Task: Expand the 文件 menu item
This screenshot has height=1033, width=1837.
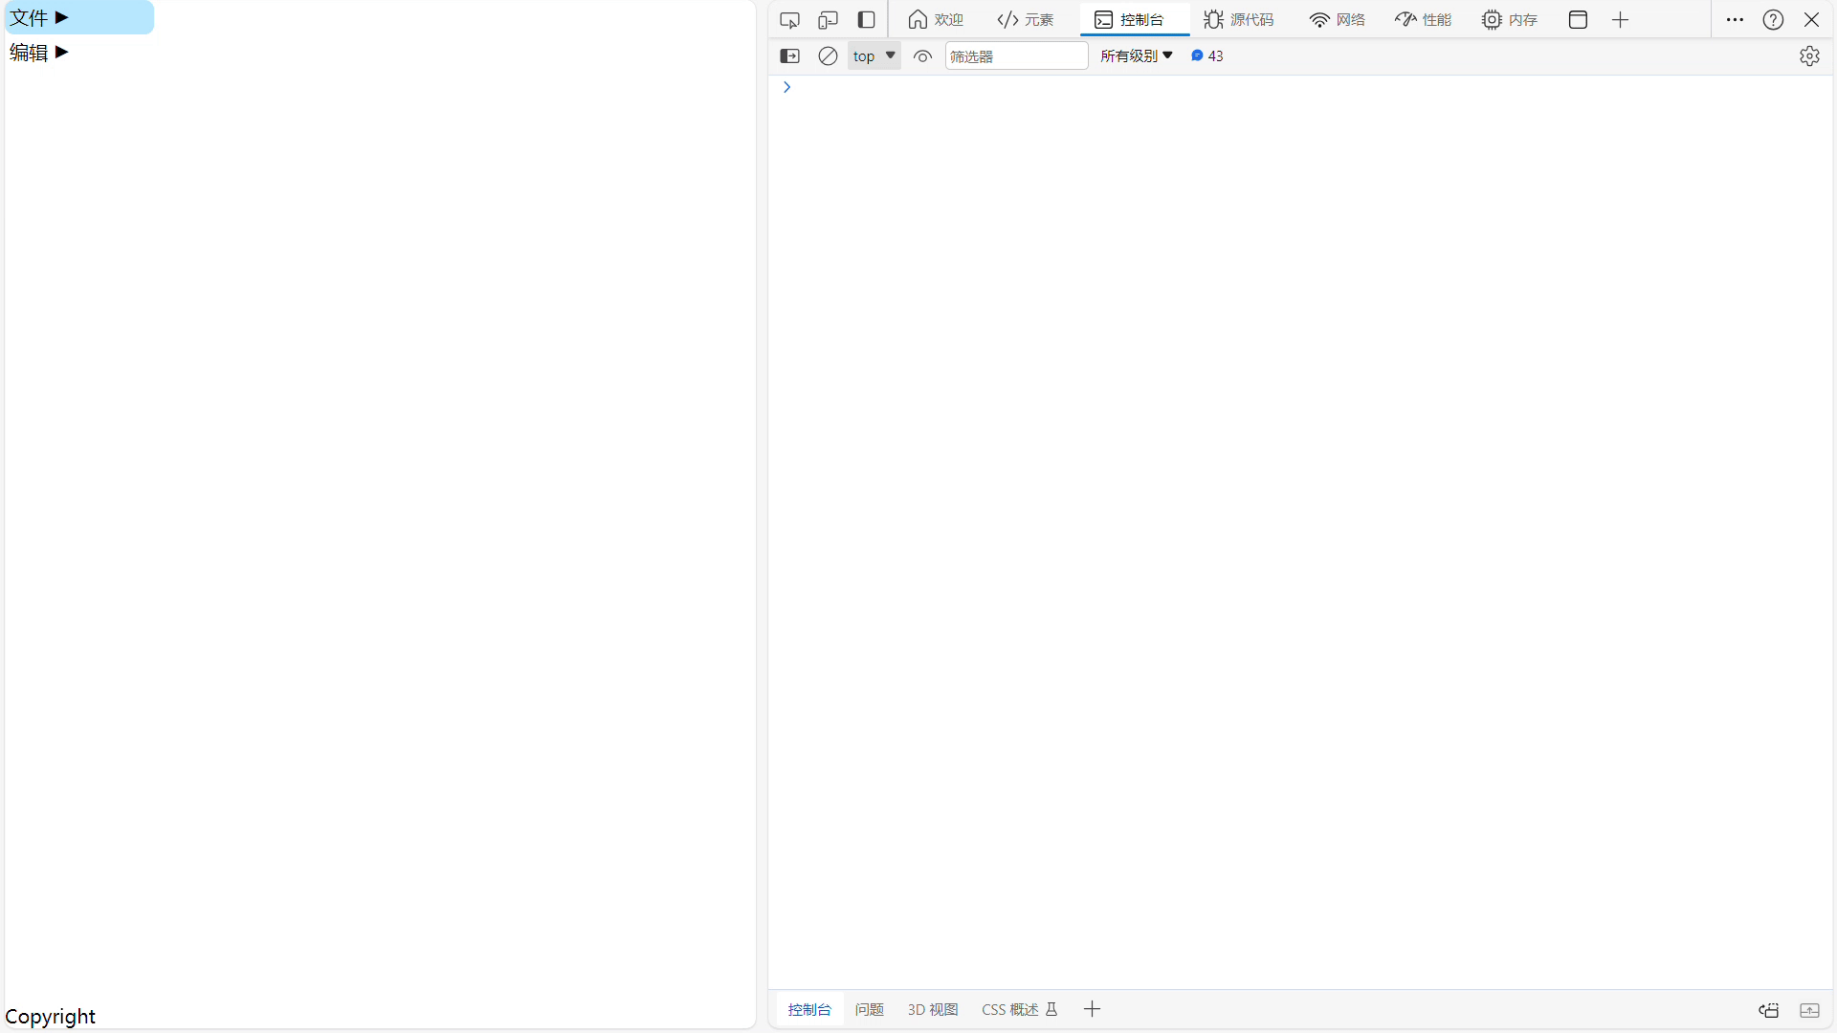Action: [x=79, y=17]
